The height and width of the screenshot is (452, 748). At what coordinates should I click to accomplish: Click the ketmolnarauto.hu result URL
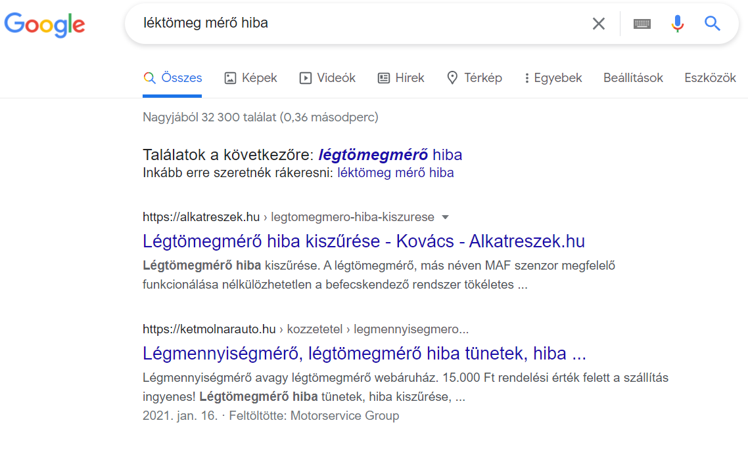point(209,329)
